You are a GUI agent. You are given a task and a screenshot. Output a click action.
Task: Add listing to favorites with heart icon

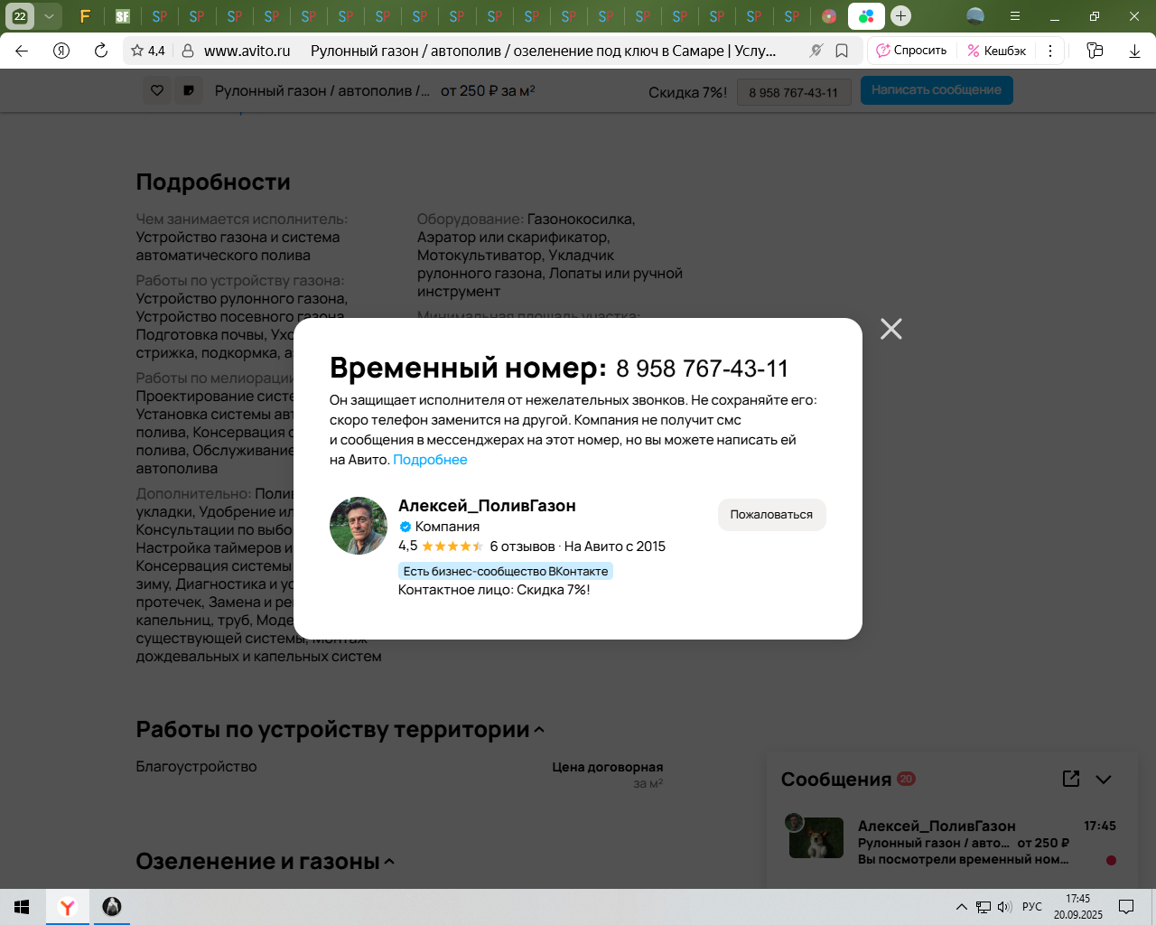[x=157, y=90]
